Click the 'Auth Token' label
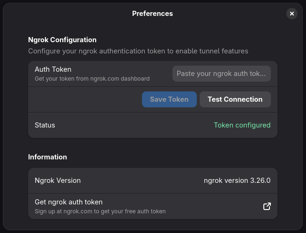Image resolution: width=306 pixels, height=233 pixels. (x=53, y=69)
